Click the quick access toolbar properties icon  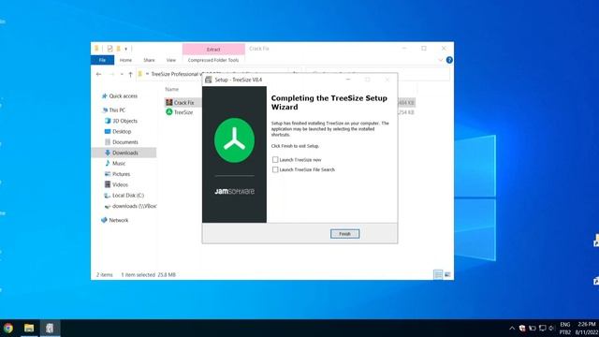pos(110,49)
